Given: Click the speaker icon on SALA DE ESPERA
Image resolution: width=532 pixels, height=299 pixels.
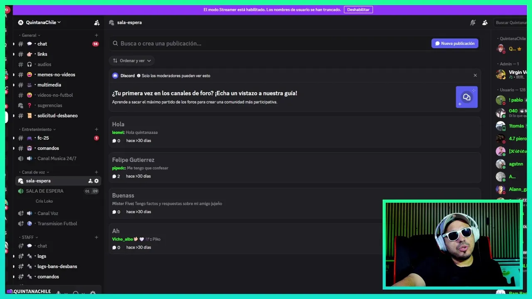Looking at the screenshot, I should pyautogui.click(x=21, y=191).
